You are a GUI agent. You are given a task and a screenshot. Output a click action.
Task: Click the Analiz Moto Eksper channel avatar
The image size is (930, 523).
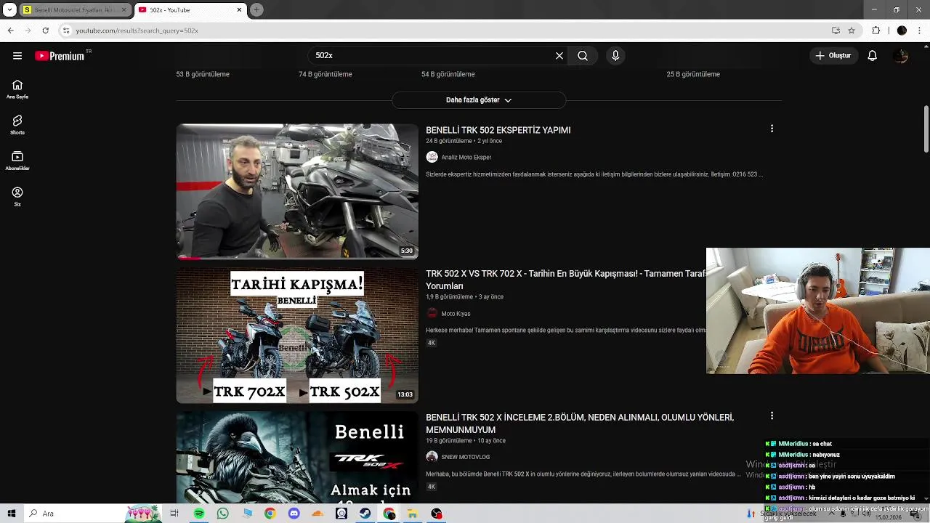click(432, 157)
